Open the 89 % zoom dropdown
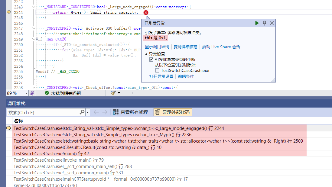332x187 pixels. (26, 93)
